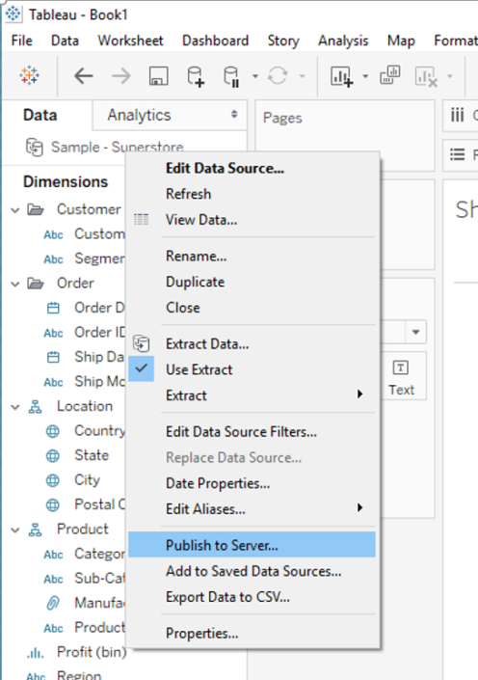This screenshot has width=478, height=680.
Task: Open the Worksheet menu in menu bar
Action: (130, 41)
